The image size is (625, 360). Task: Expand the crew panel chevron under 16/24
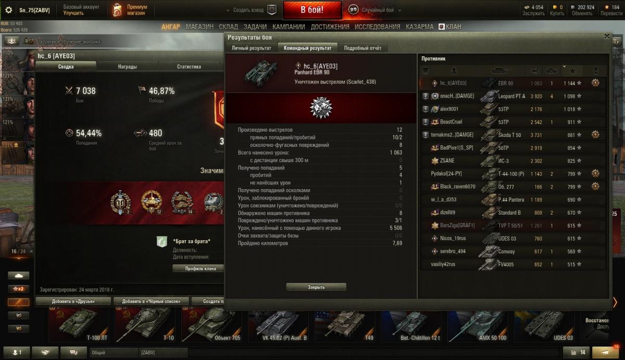(x=18, y=259)
